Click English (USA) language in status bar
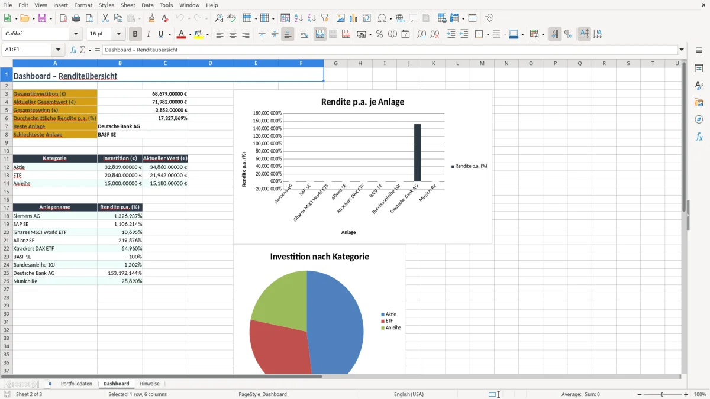The width and height of the screenshot is (710, 399). point(409,394)
